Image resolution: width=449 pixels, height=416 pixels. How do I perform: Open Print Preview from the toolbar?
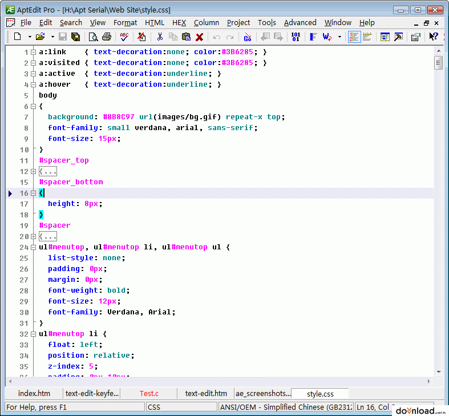click(93, 37)
